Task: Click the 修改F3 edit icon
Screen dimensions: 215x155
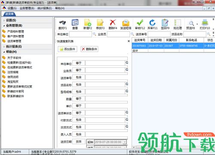Action: tap(100, 23)
